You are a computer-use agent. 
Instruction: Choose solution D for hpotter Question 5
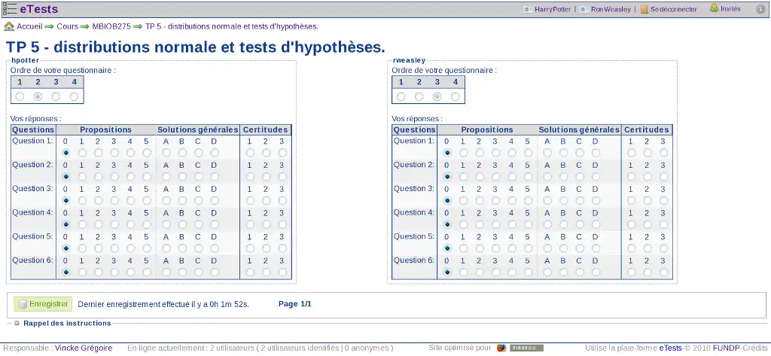[x=215, y=248]
